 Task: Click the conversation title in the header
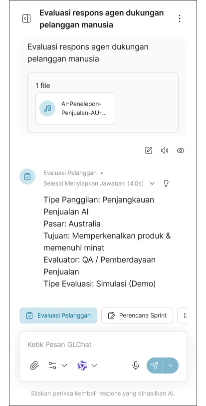[x=101, y=18]
